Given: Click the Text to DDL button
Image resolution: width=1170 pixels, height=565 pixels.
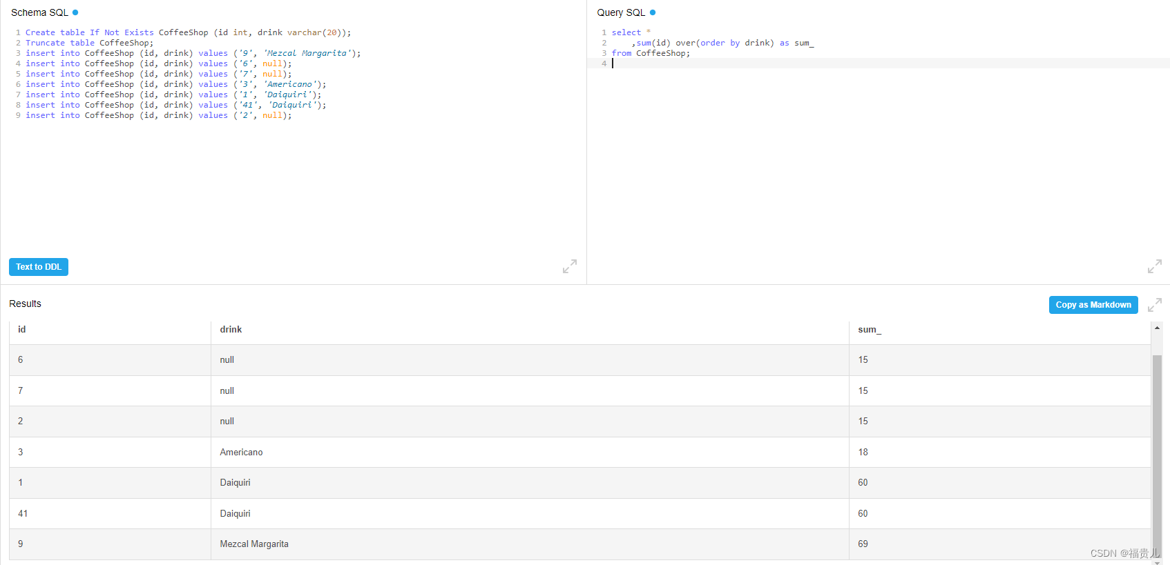Looking at the screenshot, I should [39, 267].
